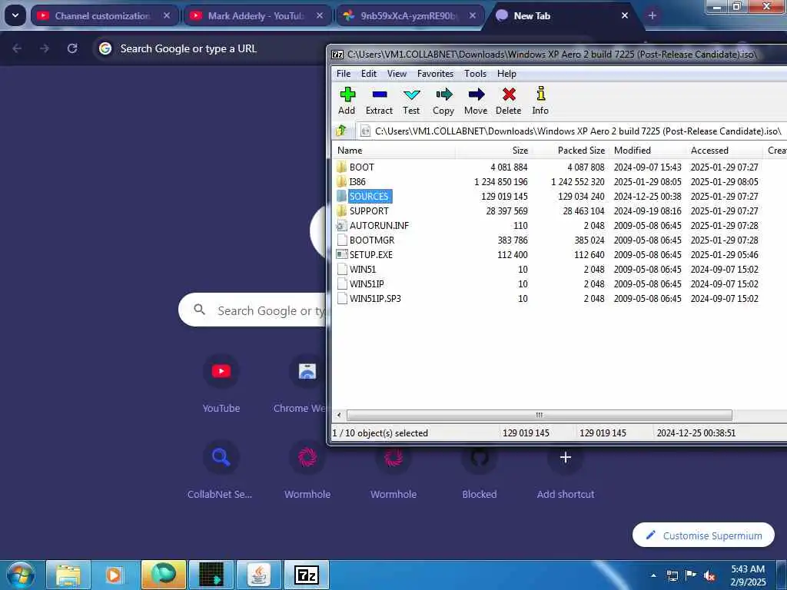
Task: Open the Info properties icon
Action: click(x=540, y=101)
